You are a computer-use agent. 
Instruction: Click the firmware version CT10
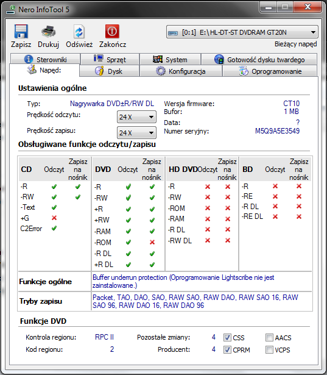tap(291, 104)
